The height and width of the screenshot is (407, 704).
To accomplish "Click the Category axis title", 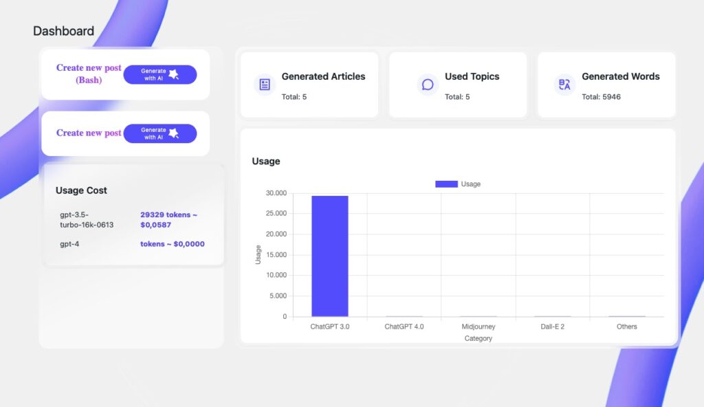I will pos(478,338).
